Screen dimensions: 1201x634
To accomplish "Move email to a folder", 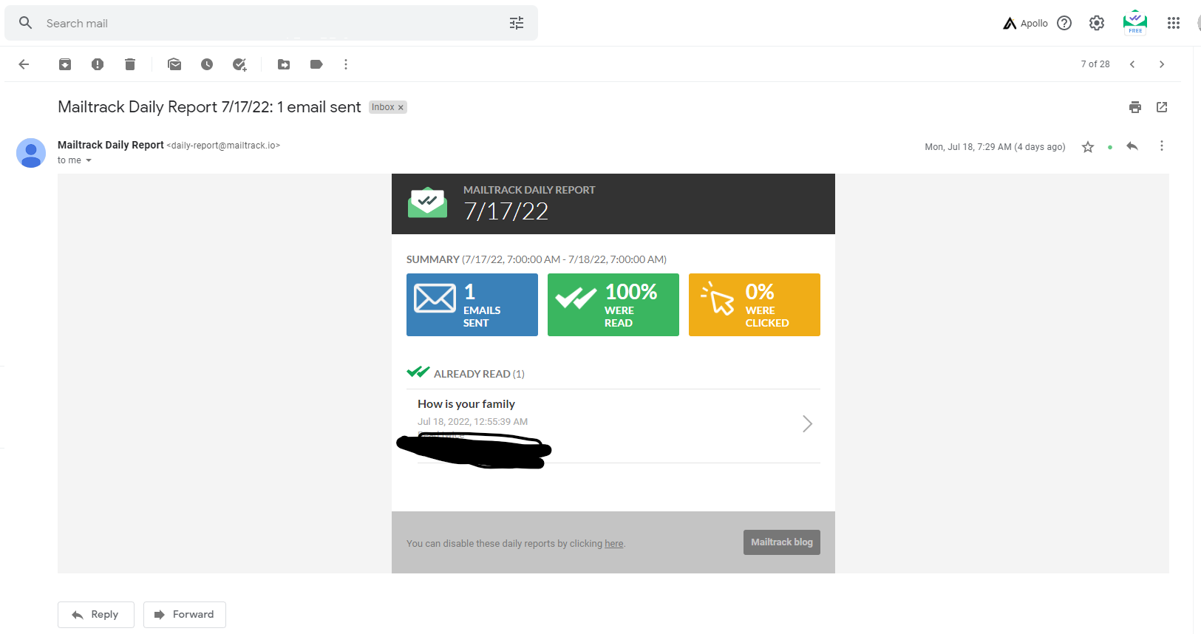I will tap(284, 64).
